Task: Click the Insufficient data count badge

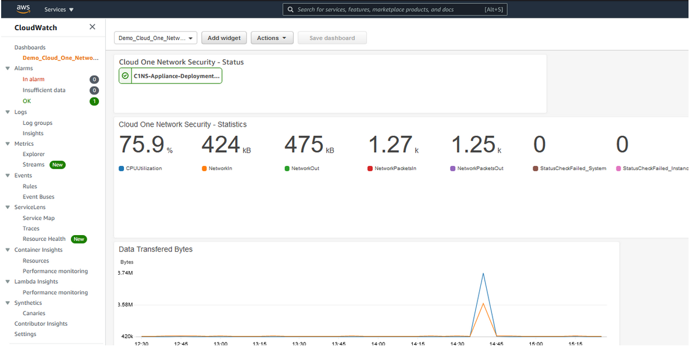Action: click(x=94, y=90)
